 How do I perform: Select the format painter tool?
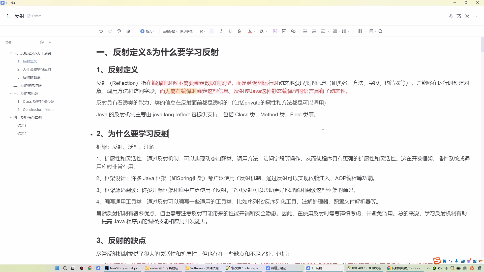[x=119, y=31]
